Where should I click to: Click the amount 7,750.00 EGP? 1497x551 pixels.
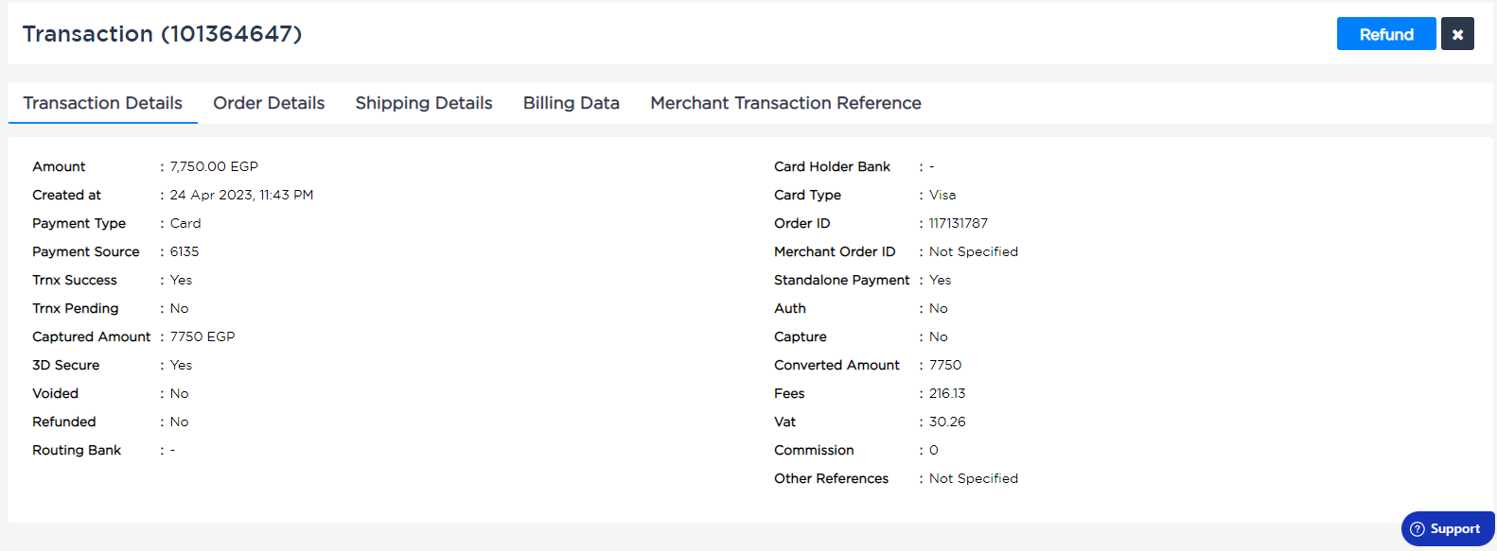(214, 166)
